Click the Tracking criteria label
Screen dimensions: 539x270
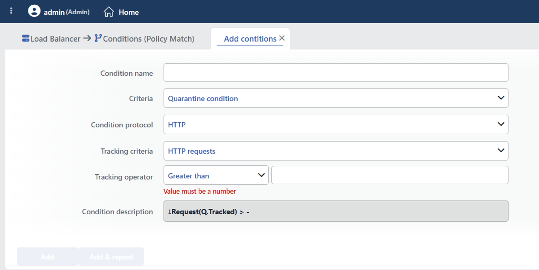coord(127,152)
